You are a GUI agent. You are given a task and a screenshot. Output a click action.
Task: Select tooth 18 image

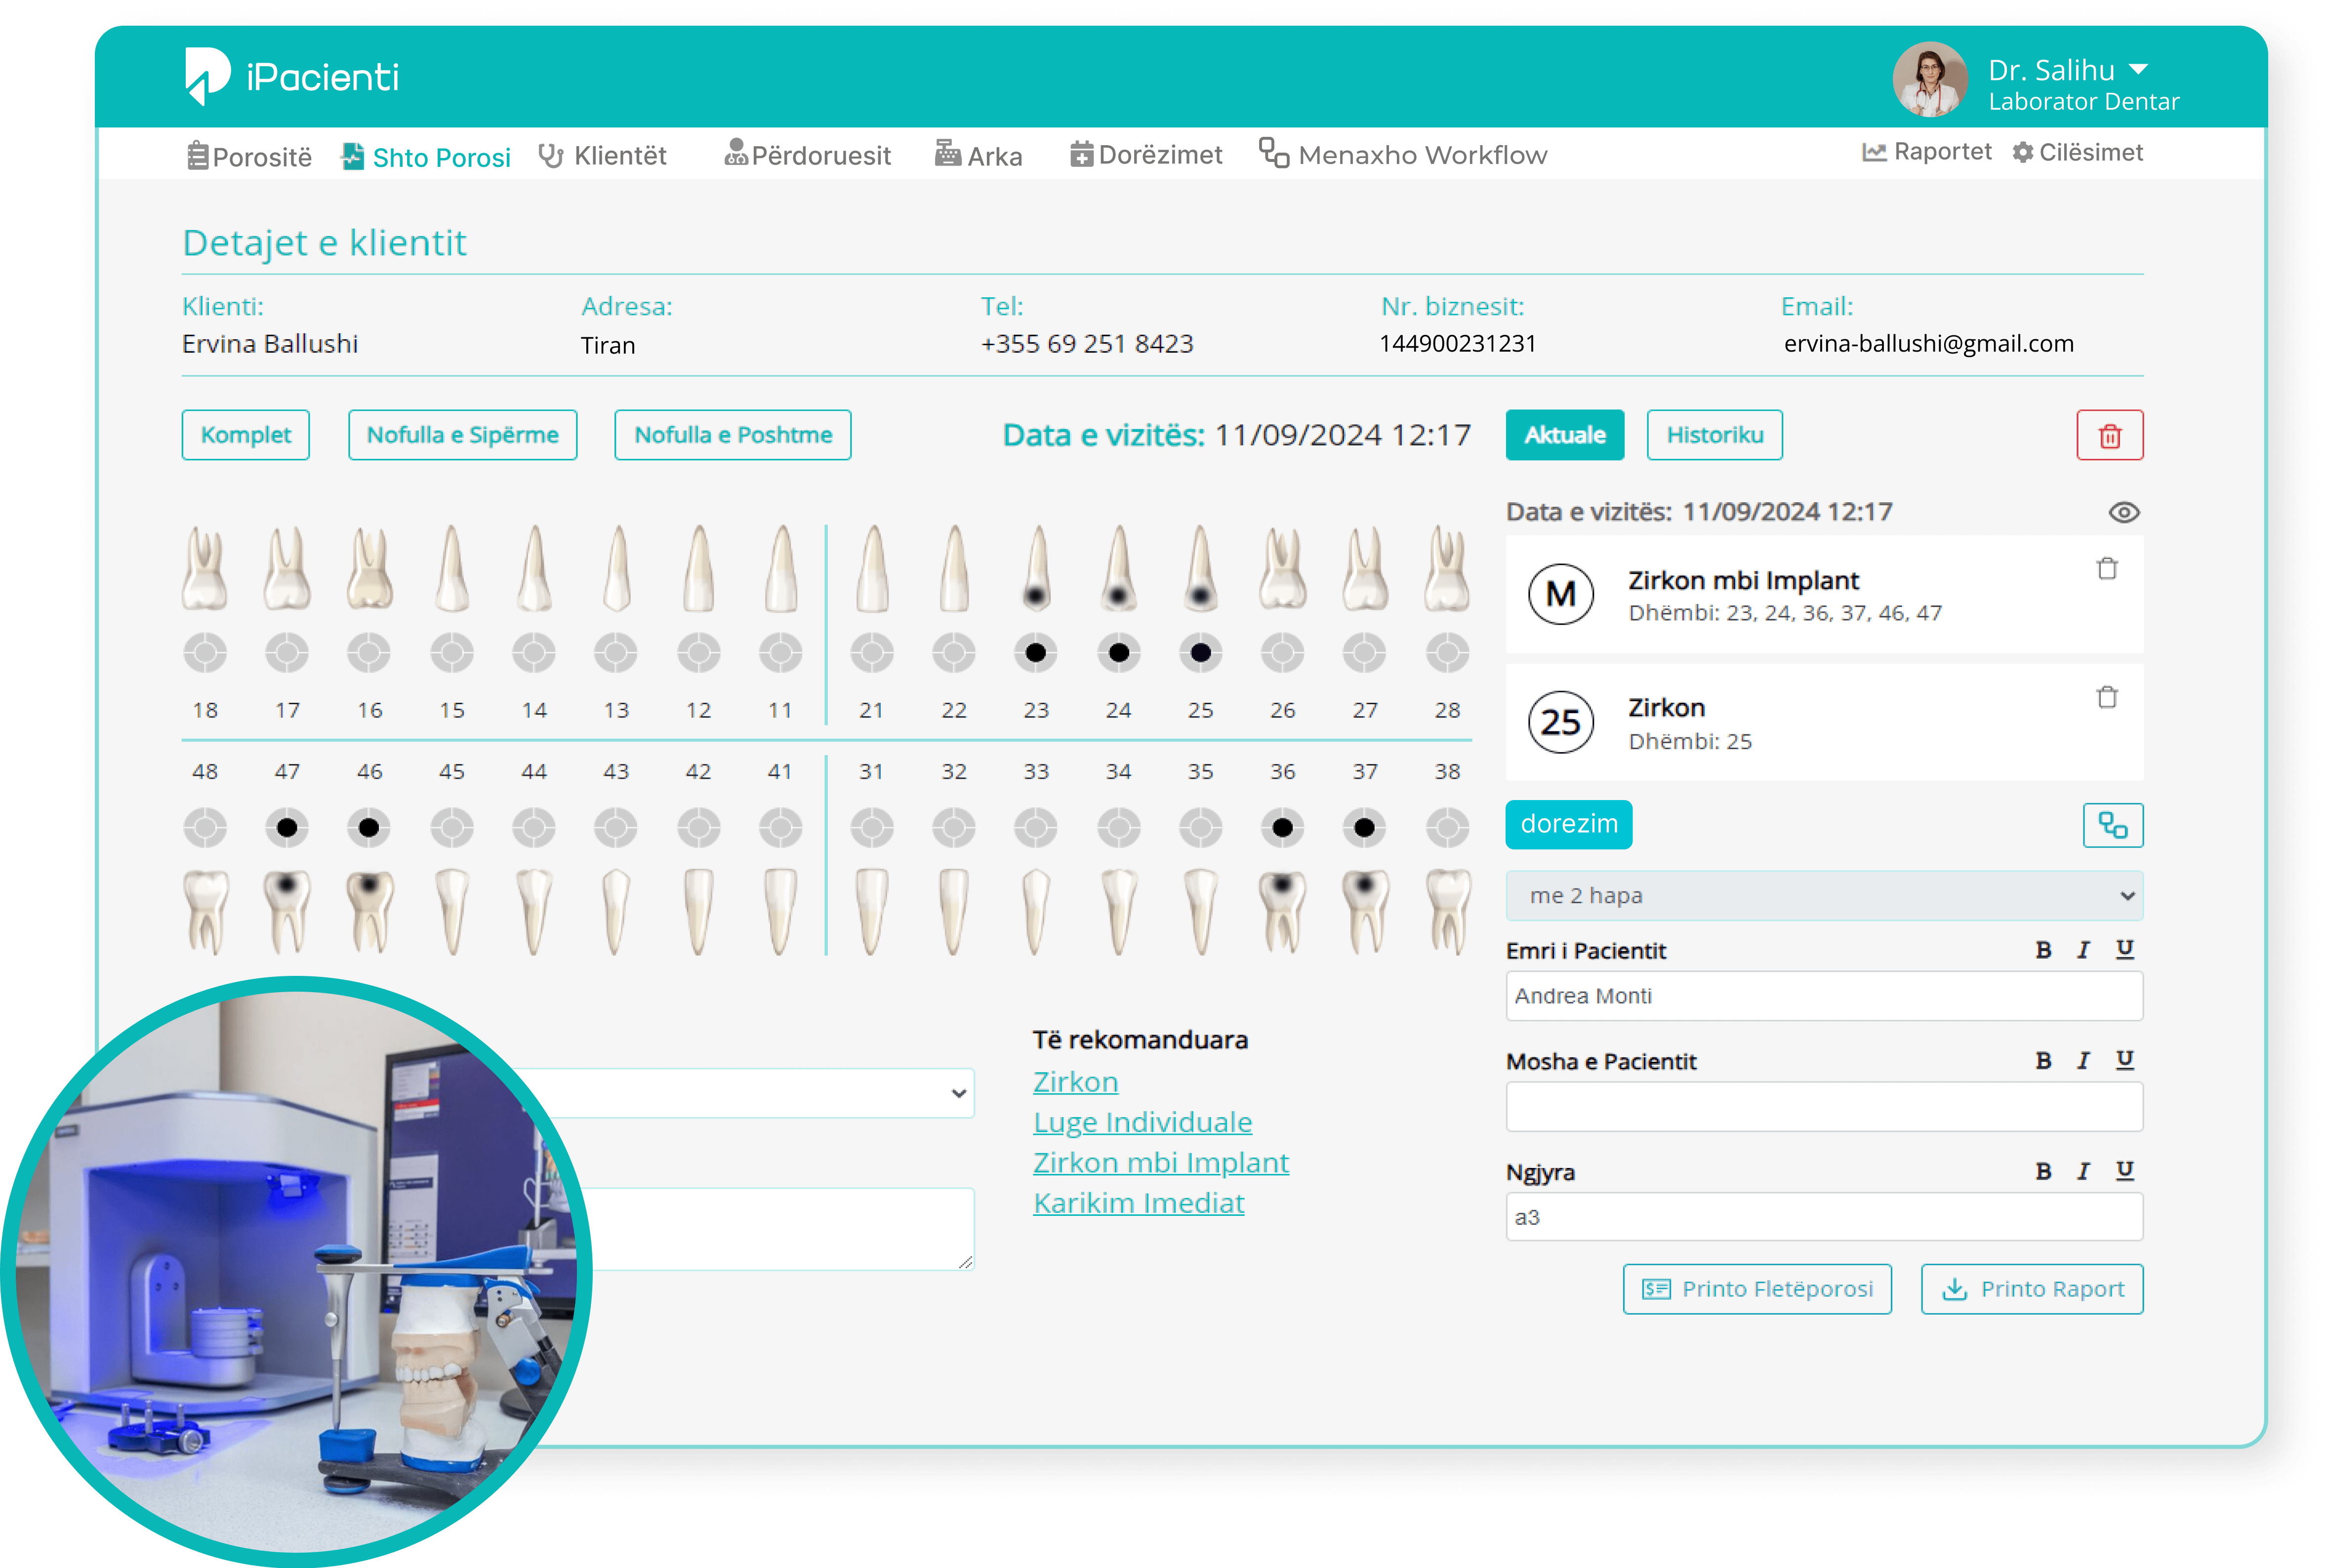pyautogui.click(x=205, y=568)
